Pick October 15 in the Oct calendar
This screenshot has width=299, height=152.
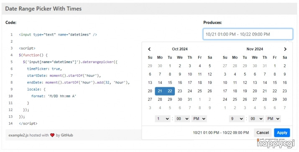click(x=170, y=83)
